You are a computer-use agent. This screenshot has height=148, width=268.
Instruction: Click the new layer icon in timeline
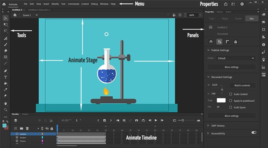tap(15, 128)
